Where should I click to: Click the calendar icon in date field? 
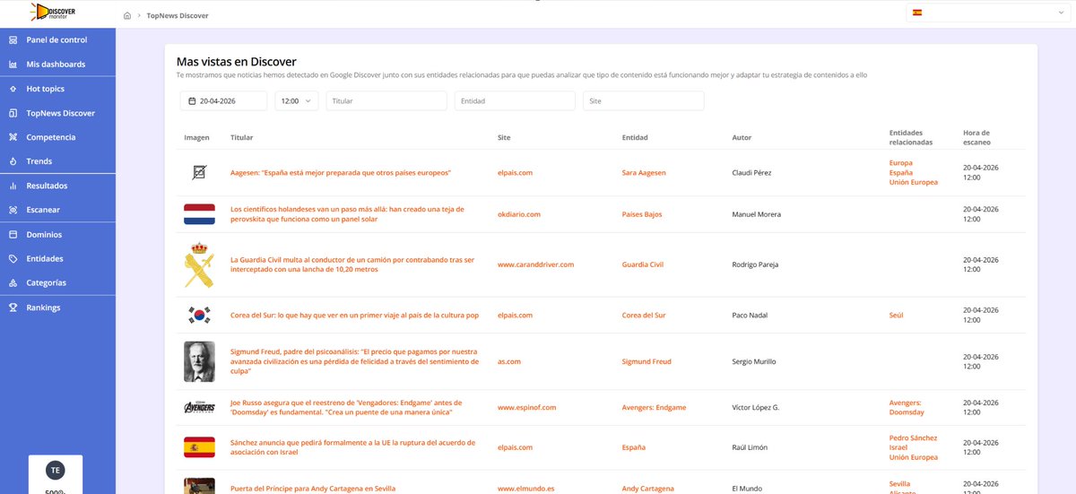pyautogui.click(x=192, y=101)
